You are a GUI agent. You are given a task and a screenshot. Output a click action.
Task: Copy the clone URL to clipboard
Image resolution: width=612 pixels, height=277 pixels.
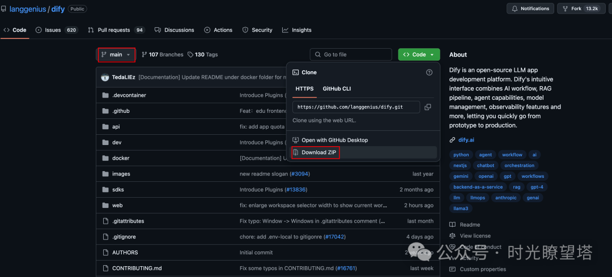[428, 107]
